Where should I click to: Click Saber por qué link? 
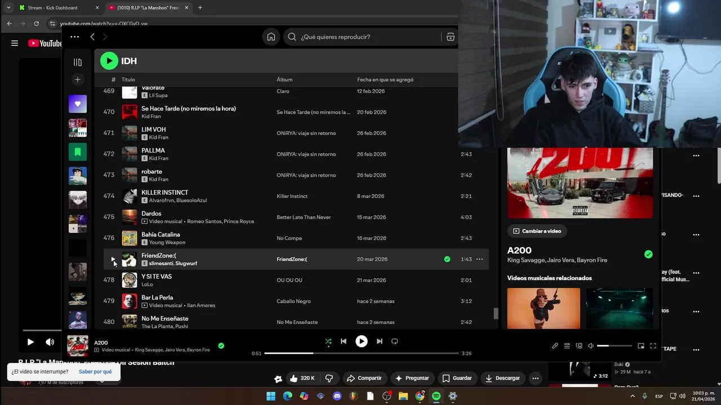[x=95, y=372]
